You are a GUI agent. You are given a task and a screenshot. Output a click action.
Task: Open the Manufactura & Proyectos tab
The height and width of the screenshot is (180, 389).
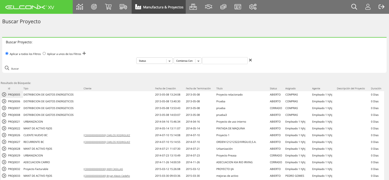[x=159, y=7]
